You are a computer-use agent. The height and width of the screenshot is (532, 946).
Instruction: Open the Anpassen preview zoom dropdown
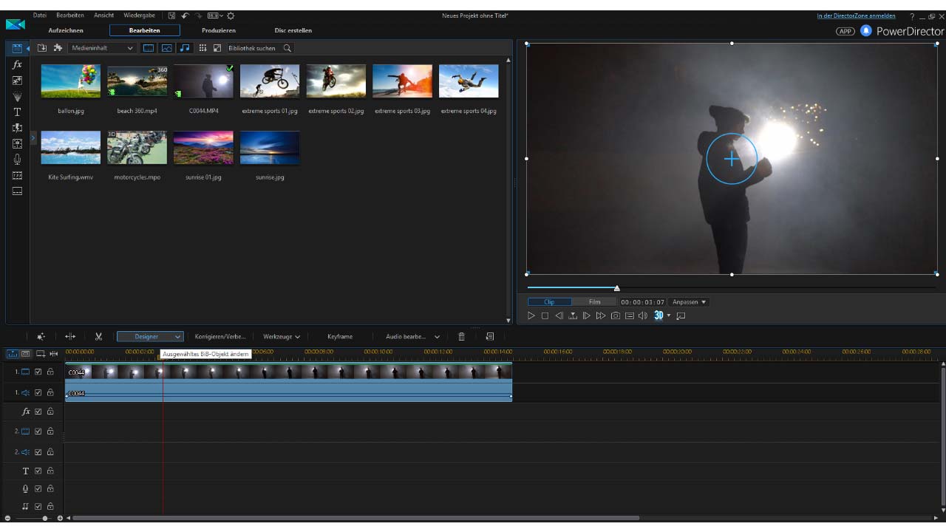[689, 302]
